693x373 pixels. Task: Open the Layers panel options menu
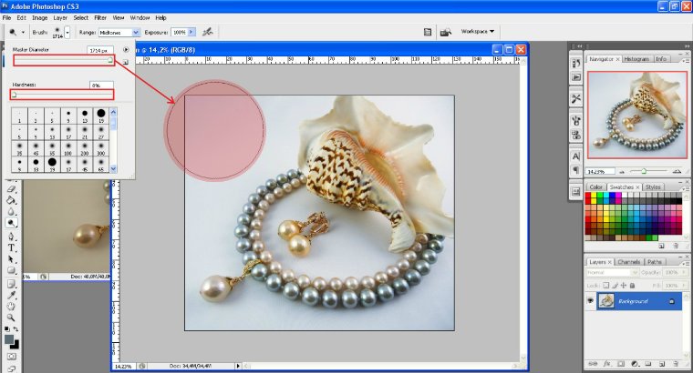[x=688, y=263]
